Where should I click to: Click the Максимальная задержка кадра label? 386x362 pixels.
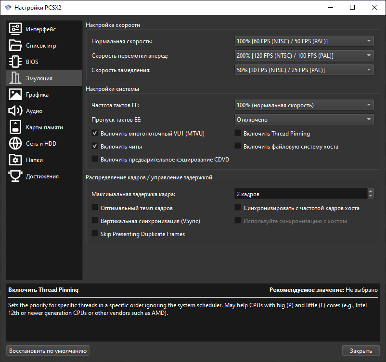coord(133,194)
